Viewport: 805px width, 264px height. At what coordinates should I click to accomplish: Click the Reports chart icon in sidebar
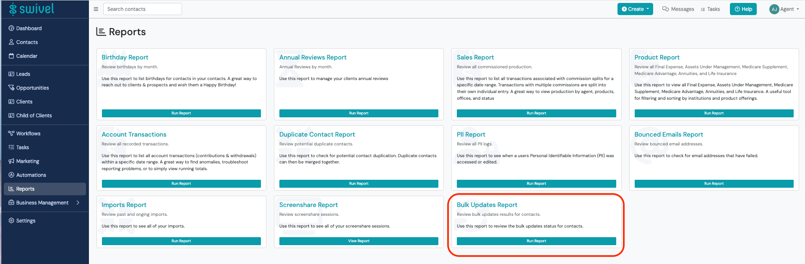tap(11, 189)
